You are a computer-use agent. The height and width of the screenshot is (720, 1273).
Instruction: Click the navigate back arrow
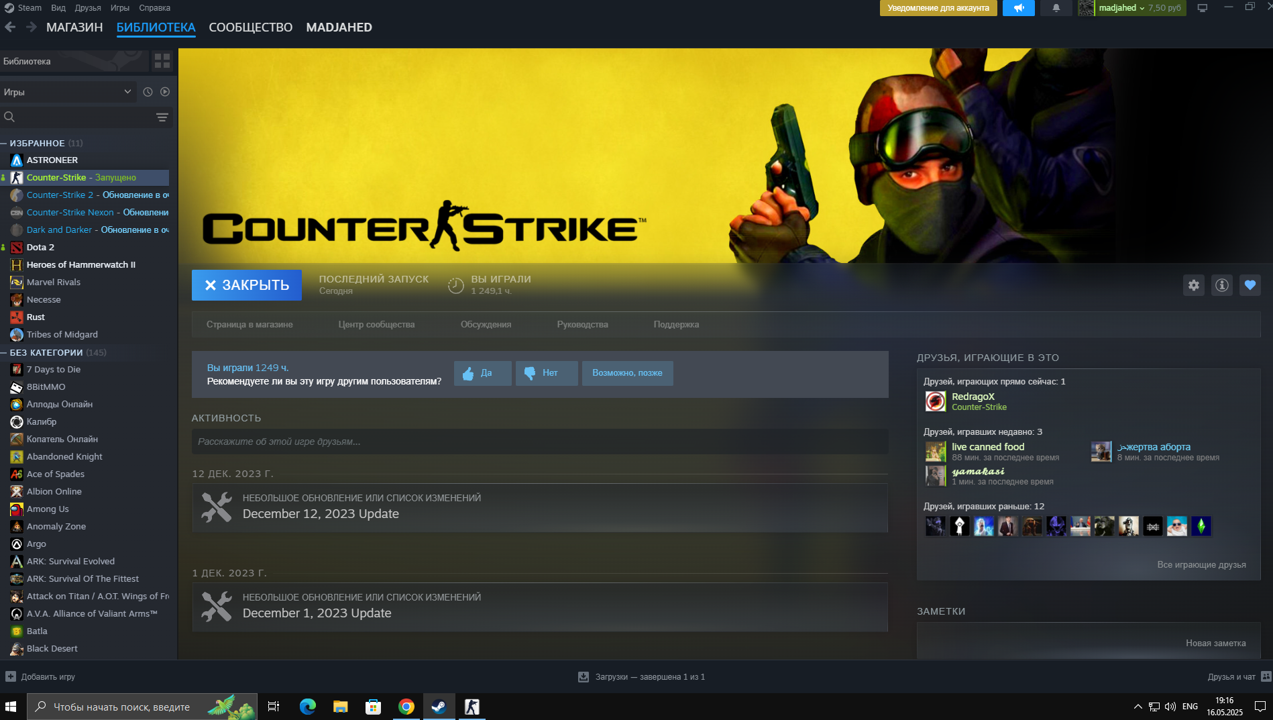pyautogui.click(x=10, y=27)
